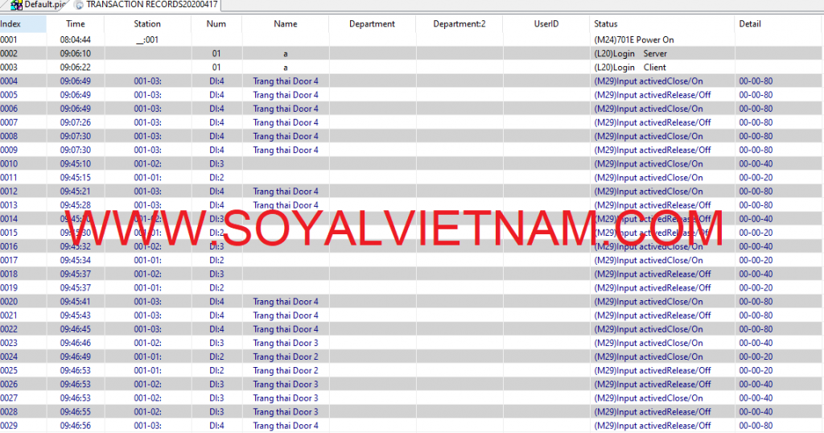Click the UserID column header
824x433 pixels.
click(x=546, y=24)
